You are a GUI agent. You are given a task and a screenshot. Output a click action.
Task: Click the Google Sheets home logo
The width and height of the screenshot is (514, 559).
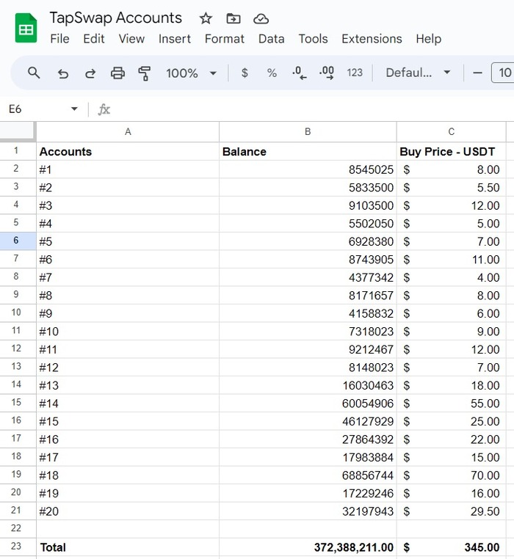tap(26, 29)
